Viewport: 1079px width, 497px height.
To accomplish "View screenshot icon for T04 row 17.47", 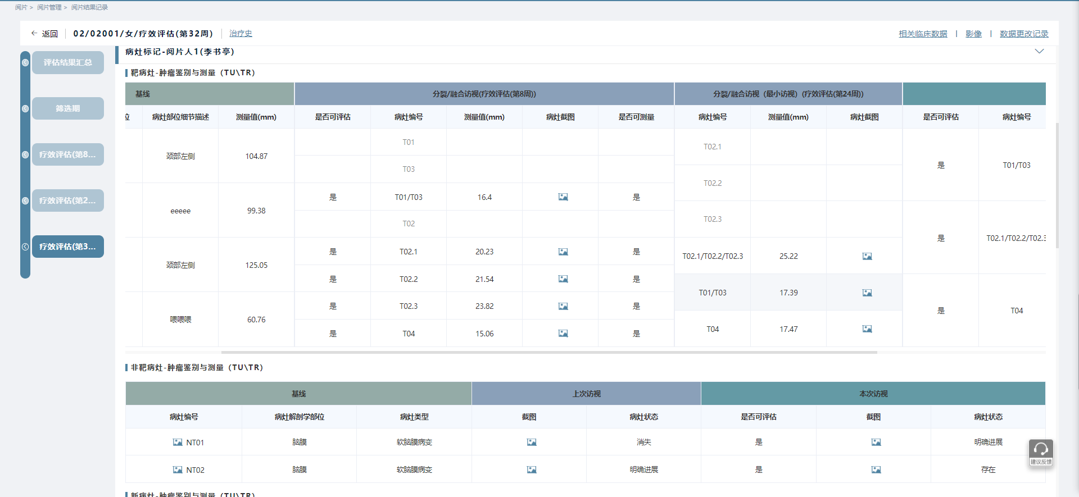I will tap(867, 329).
